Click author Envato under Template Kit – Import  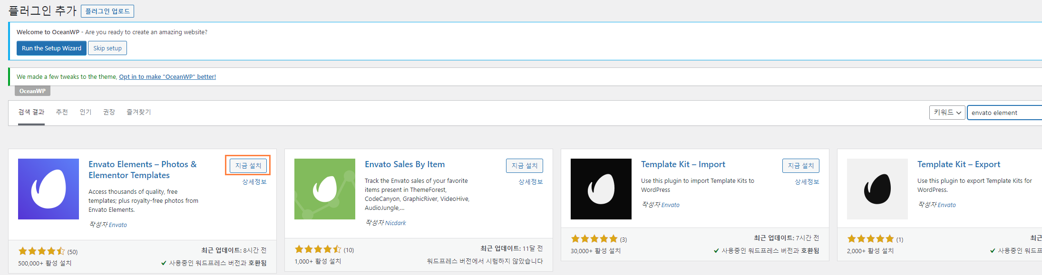click(671, 205)
